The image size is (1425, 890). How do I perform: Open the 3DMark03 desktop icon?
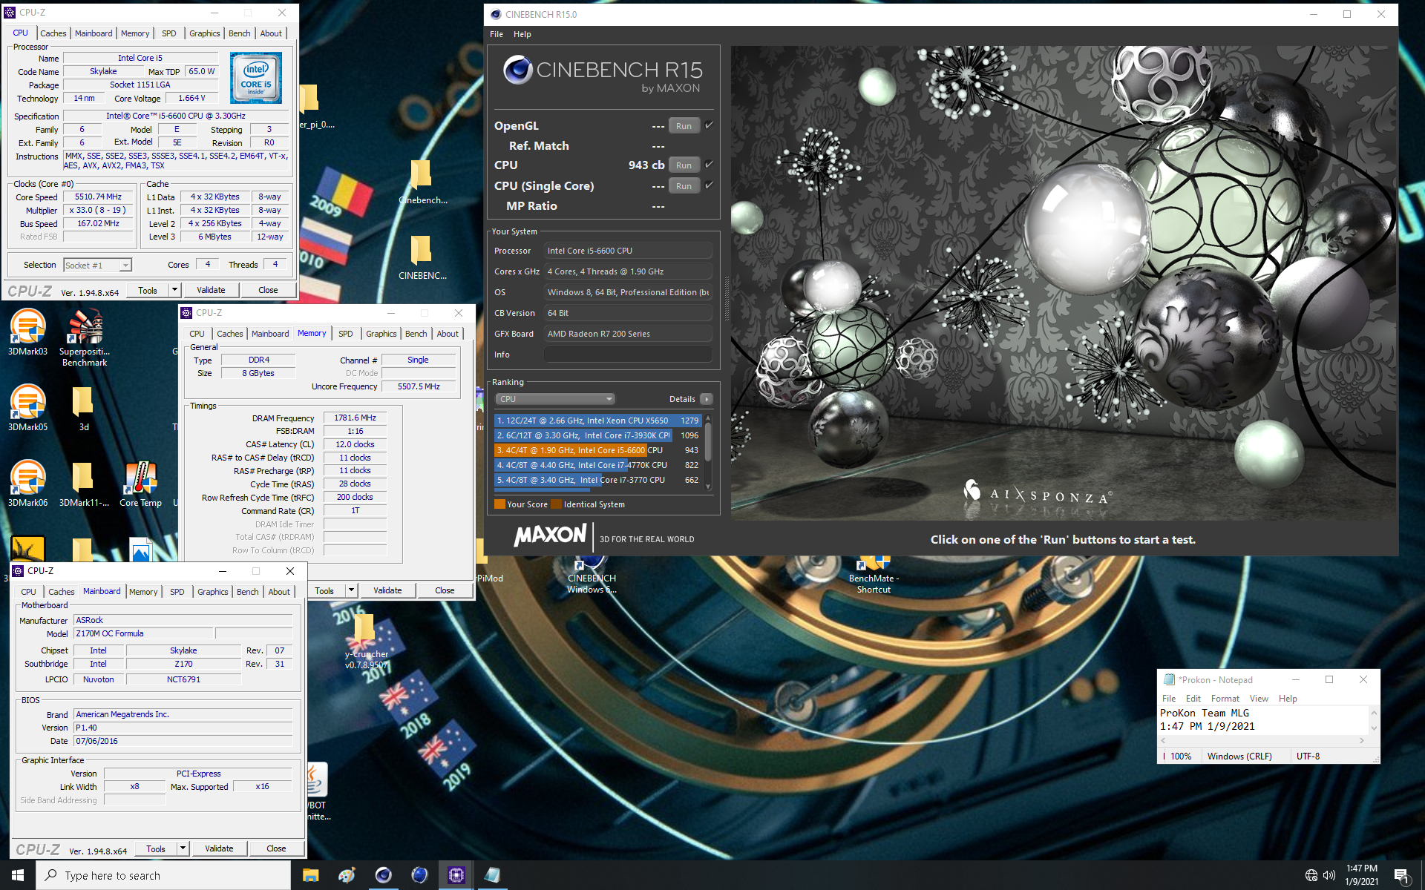point(27,332)
